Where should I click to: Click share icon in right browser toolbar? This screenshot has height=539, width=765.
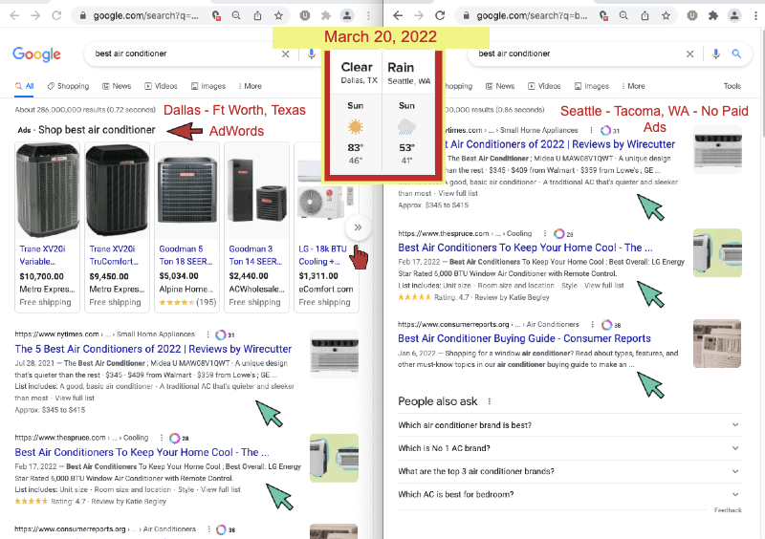point(645,15)
